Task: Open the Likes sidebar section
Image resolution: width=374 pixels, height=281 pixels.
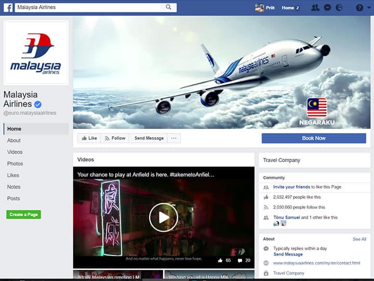Action: pyautogui.click(x=13, y=176)
